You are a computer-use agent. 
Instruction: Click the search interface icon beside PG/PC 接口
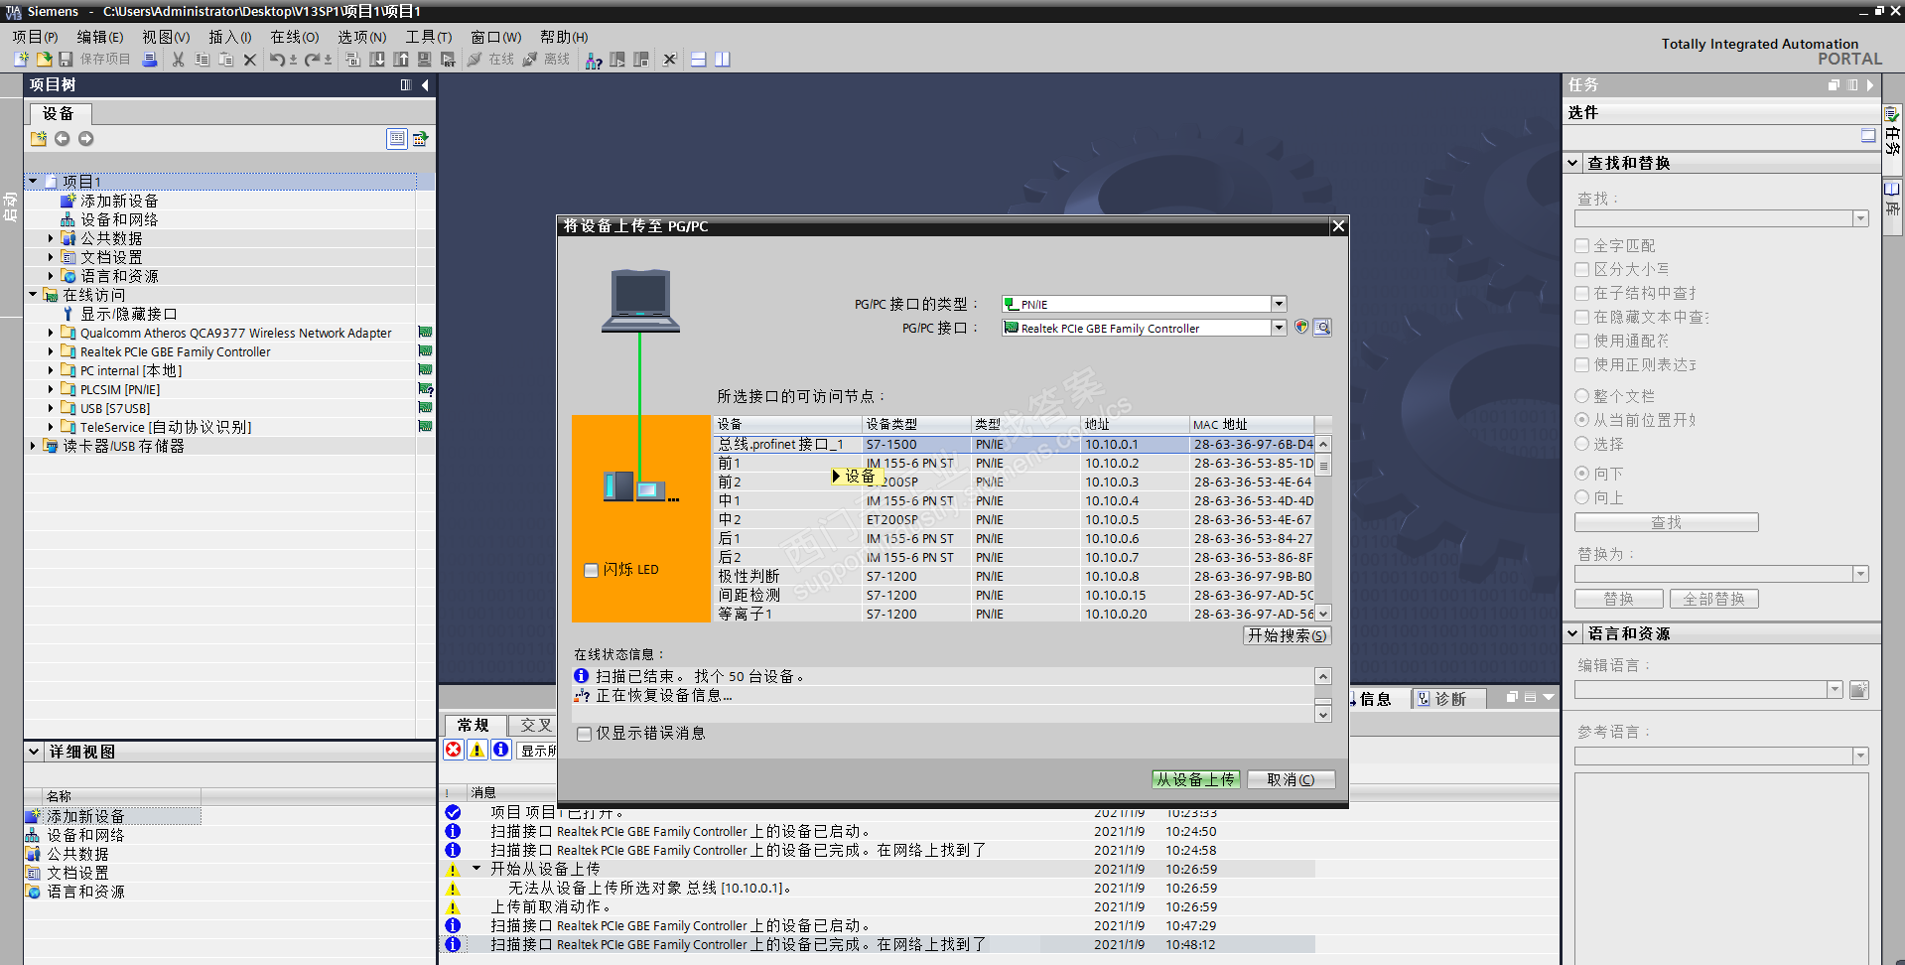[x=1322, y=328]
